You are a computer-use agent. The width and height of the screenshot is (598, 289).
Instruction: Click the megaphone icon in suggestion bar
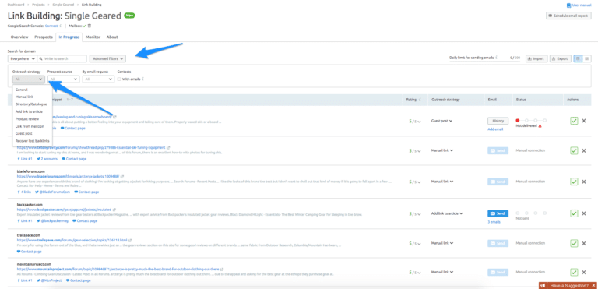(x=543, y=286)
